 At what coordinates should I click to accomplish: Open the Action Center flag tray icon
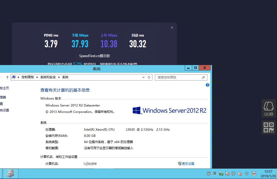(227, 174)
